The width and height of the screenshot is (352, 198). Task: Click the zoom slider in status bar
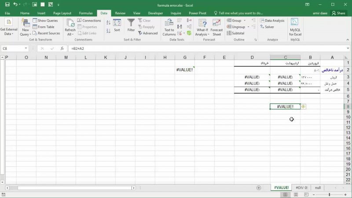[x=329, y=194]
